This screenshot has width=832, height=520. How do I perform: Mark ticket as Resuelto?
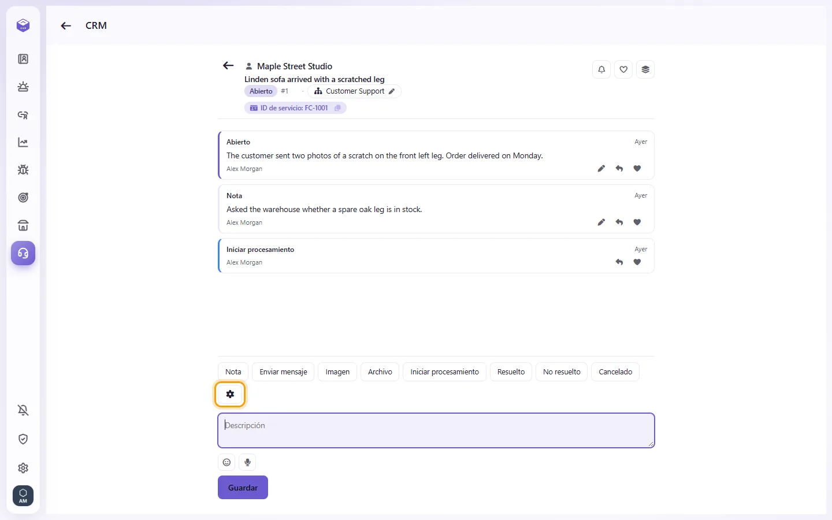coord(511,372)
